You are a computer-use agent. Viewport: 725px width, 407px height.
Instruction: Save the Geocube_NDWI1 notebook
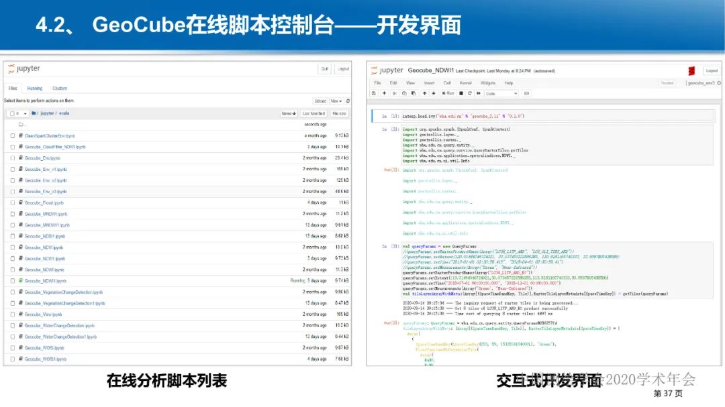tap(373, 93)
